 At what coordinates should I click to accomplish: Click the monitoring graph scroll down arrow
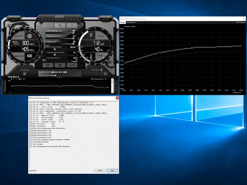pyautogui.click(x=112, y=92)
